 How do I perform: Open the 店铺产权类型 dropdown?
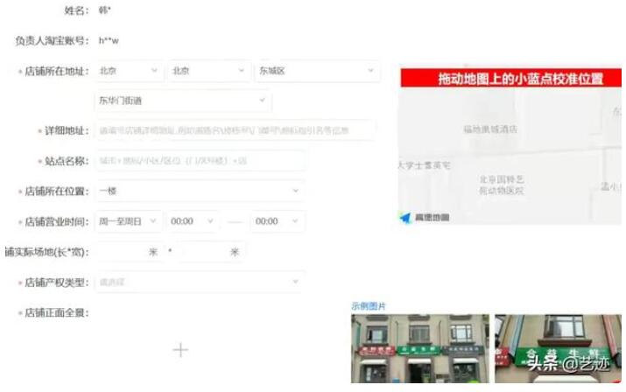tap(200, 282)
